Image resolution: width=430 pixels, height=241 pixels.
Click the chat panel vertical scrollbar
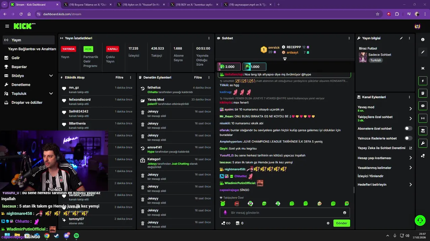(x=354, y=190)
